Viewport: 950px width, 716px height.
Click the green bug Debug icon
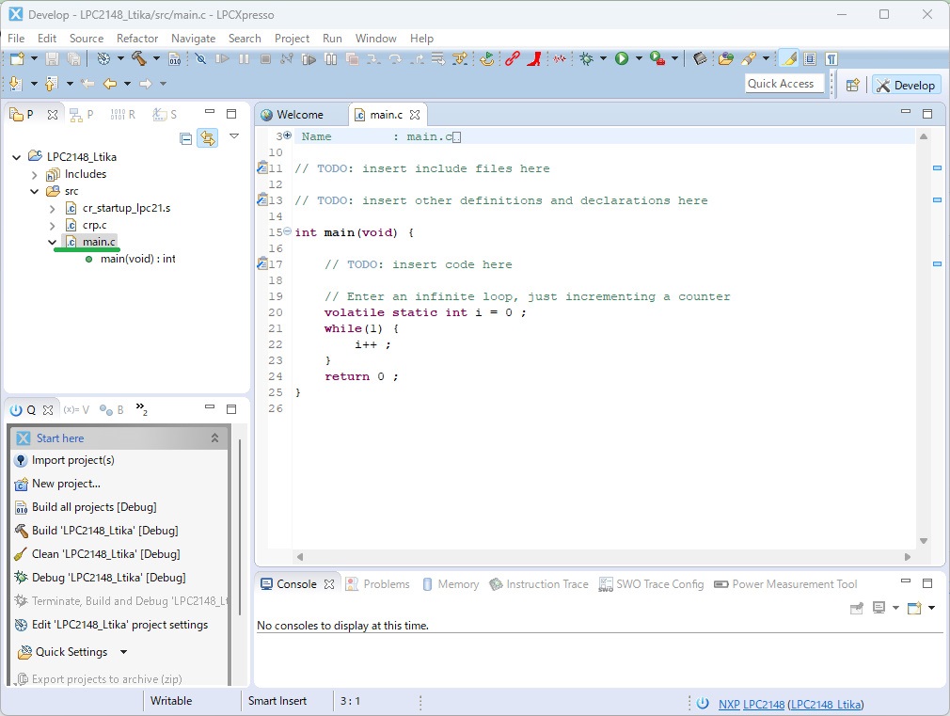click(x=587, y=58)
